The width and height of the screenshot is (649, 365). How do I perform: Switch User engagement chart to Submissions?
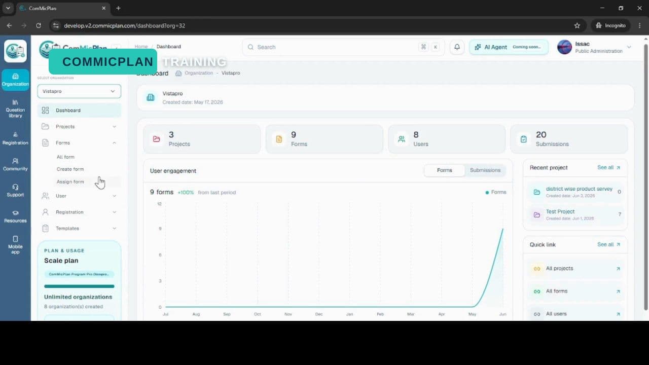coord(485,170)
